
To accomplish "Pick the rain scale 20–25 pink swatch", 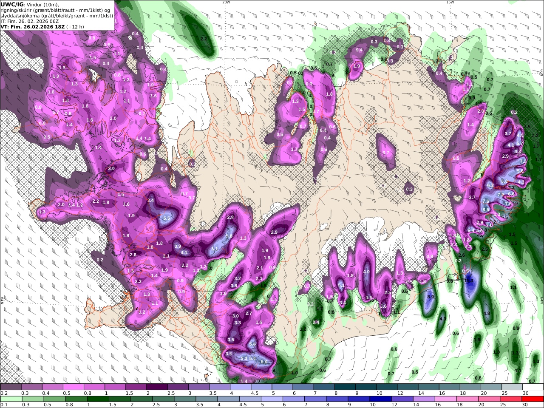I will click(489, 399).
